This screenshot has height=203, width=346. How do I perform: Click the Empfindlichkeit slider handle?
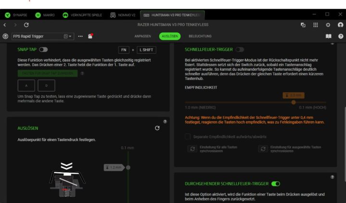[293, 102]
